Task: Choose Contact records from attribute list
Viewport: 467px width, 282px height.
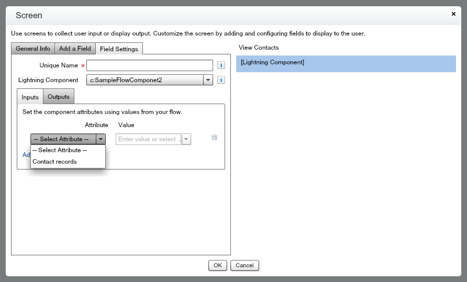Action: tap(54, 162)
